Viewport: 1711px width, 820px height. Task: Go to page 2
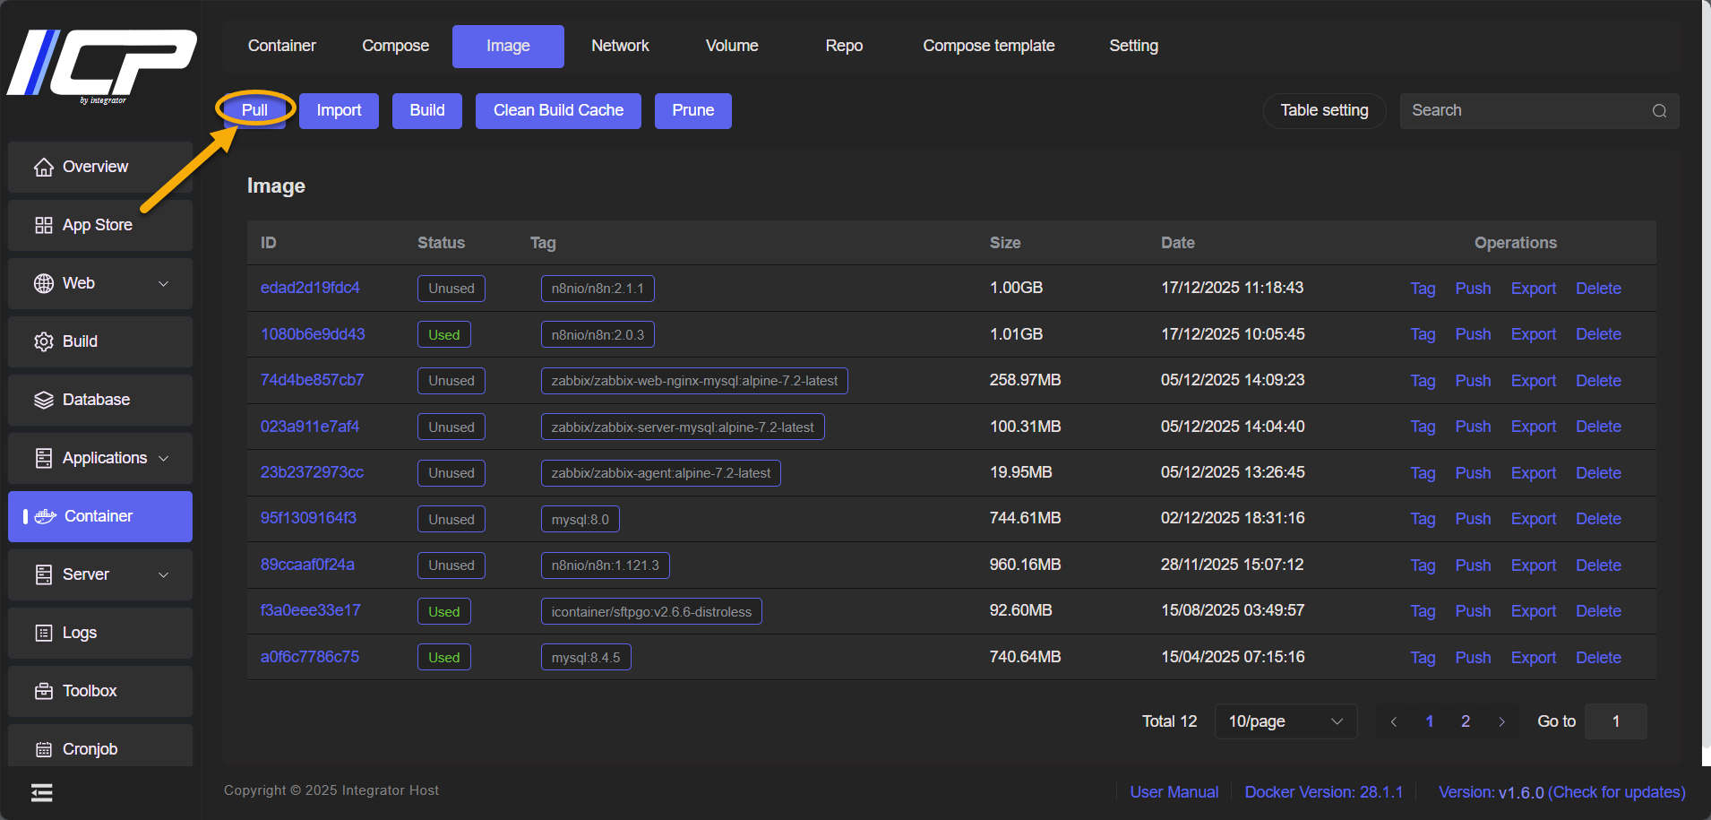point(1466,721)
